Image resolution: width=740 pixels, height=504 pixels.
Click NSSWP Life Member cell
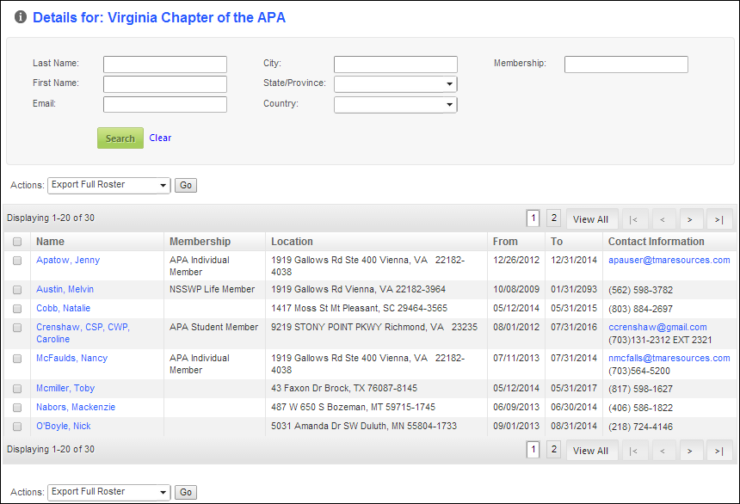[212, 289]
